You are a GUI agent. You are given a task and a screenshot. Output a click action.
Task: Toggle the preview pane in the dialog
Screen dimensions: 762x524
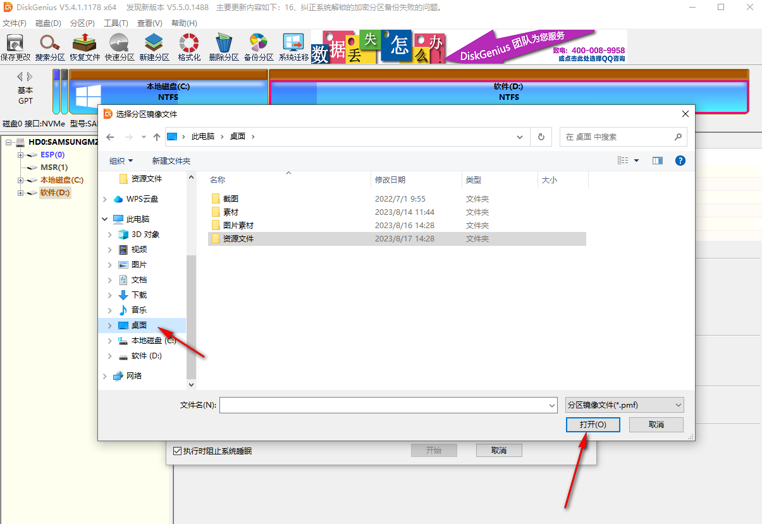click(x=657, y=161)
